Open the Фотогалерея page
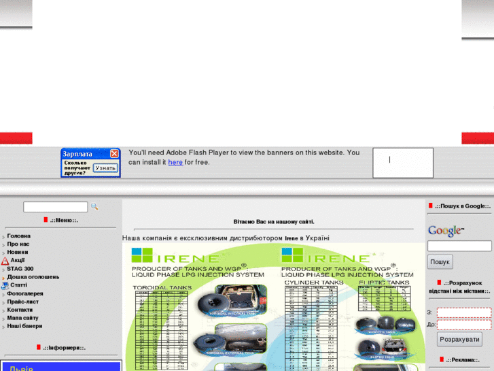Viewport: 494px width, 371px height. pos(25,293)
